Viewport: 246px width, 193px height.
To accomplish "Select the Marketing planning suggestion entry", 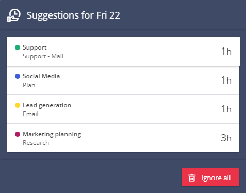I will point(123,138).
